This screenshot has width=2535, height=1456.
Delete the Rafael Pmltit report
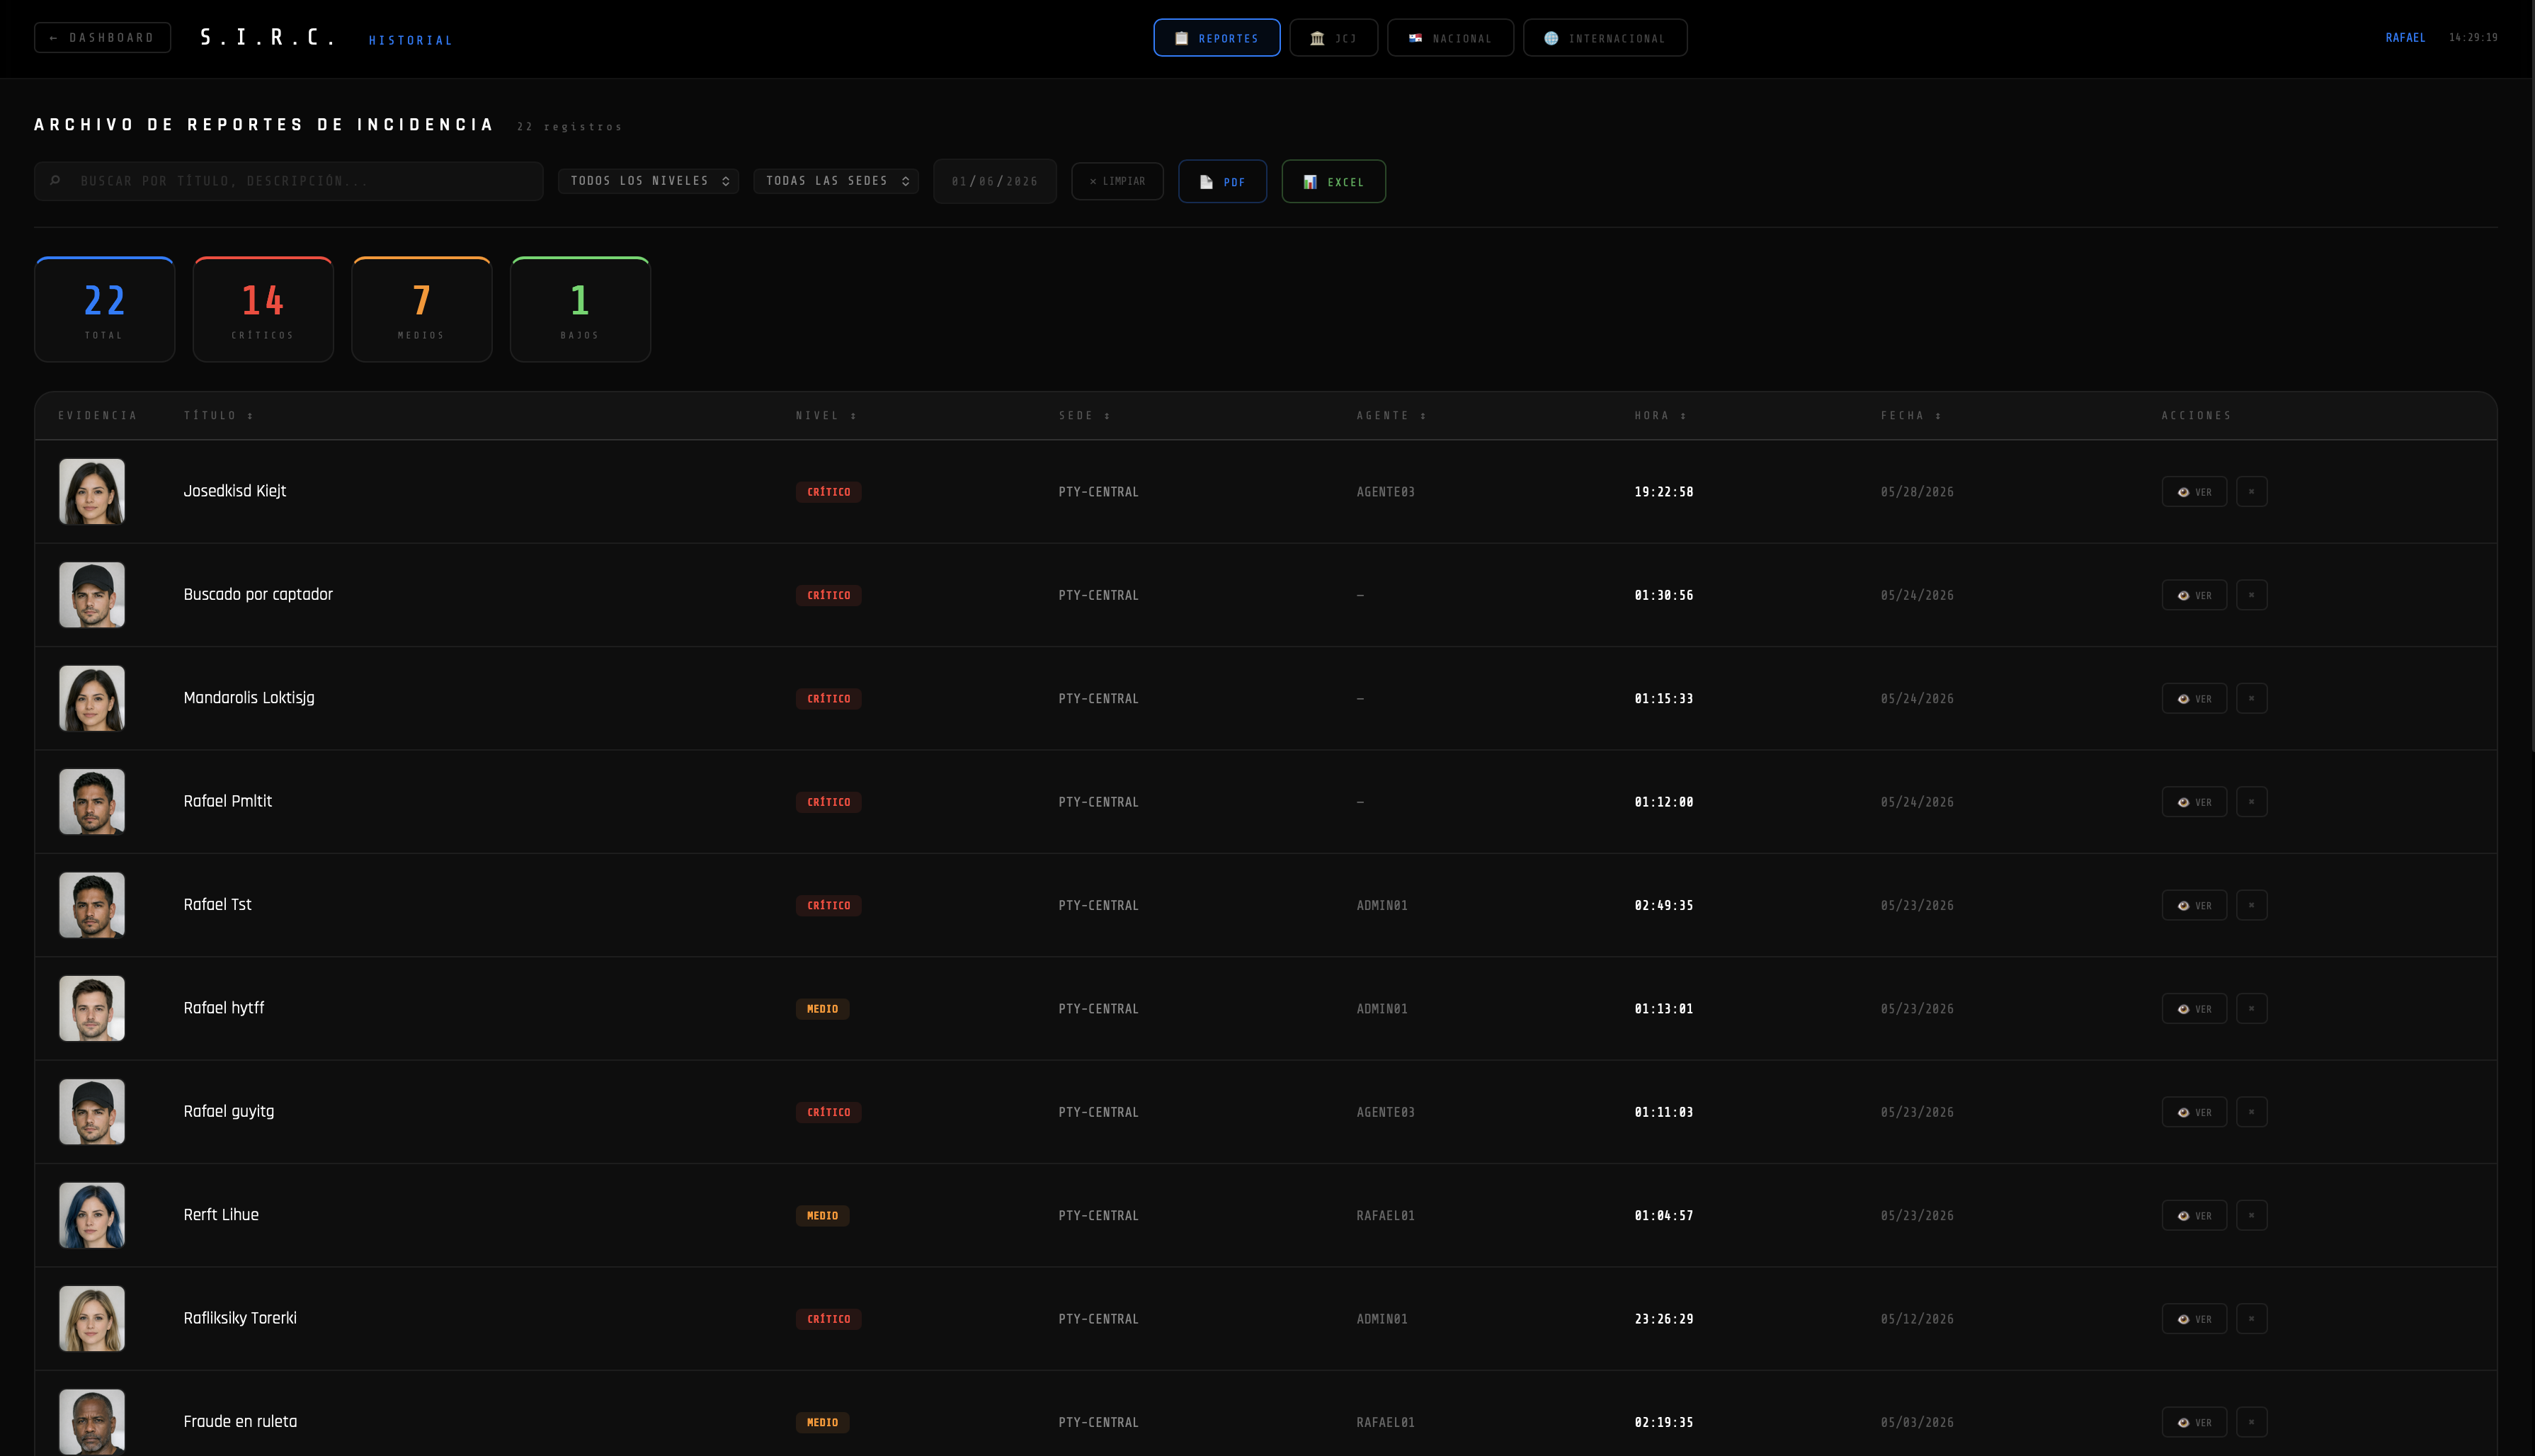pyautogui.click(x=2251, y=802)
